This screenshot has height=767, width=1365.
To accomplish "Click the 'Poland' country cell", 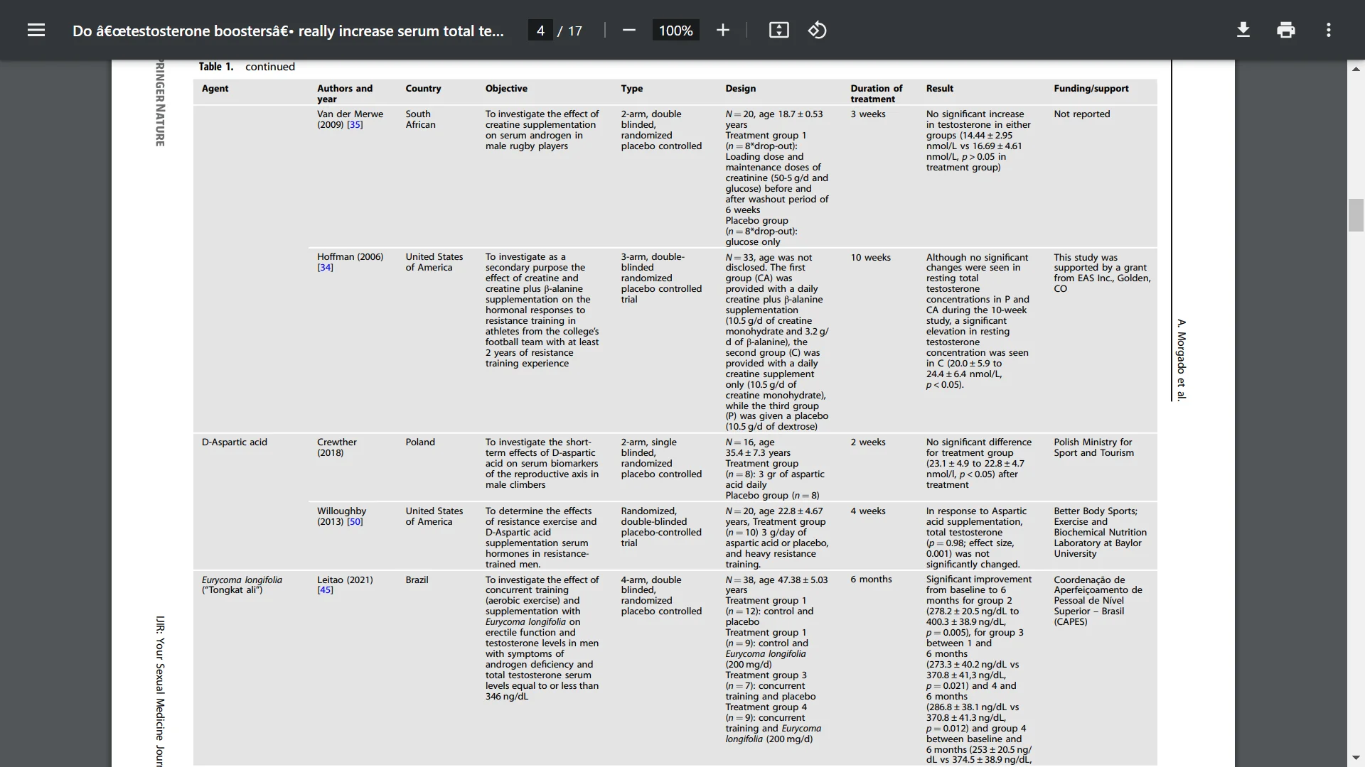I will pos(420,442).
